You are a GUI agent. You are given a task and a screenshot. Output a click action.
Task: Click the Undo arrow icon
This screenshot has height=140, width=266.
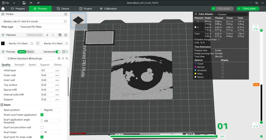click(31, 3)
